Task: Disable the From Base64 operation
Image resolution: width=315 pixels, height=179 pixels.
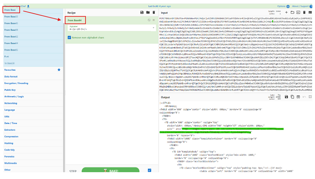Action: [149, 20]
